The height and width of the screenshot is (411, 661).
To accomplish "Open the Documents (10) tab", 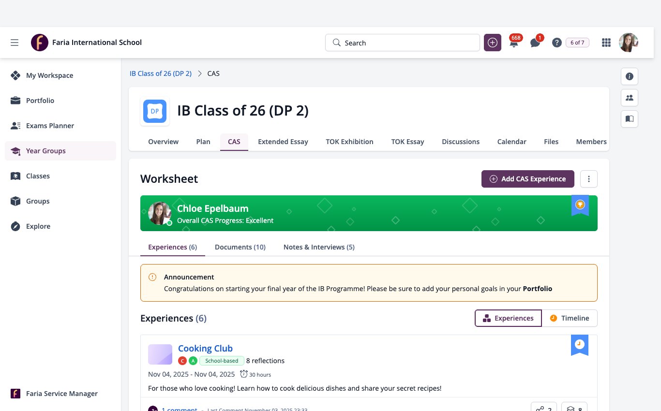I will click(x=240, y=247).
